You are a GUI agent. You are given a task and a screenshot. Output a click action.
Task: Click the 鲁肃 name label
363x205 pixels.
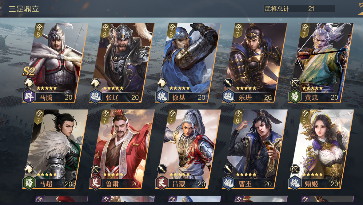point(112,184)
